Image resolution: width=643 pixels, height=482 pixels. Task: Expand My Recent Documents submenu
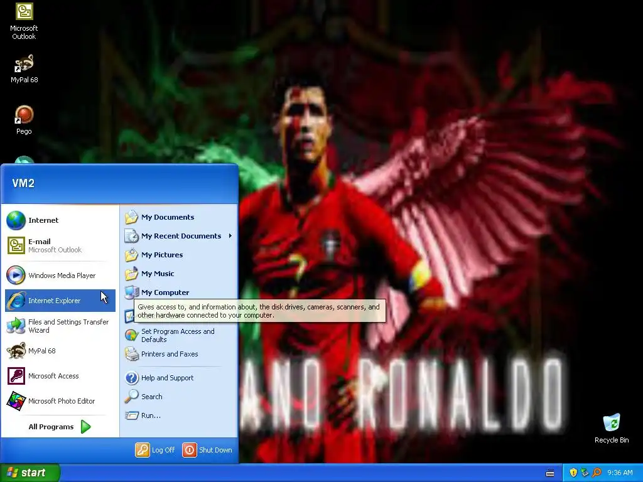pyautogui.click(x=179, y=236)
